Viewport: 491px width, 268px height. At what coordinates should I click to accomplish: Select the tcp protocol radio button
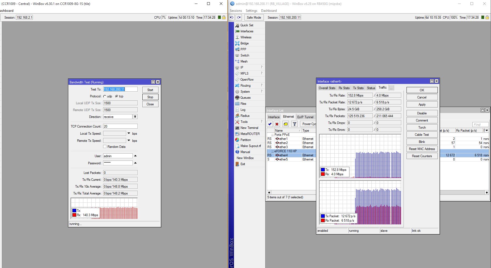[117, 96]
